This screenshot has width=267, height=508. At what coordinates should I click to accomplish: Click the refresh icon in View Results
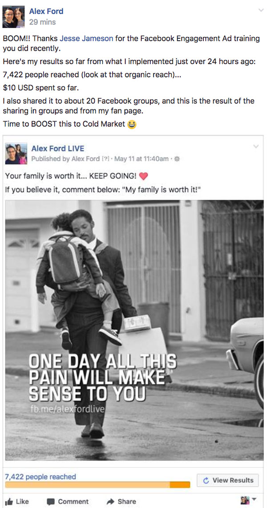tap(206, 480)
